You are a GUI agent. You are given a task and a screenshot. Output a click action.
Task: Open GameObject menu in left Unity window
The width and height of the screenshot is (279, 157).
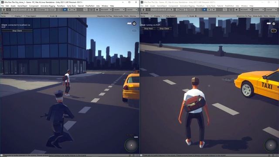(22, 6)
